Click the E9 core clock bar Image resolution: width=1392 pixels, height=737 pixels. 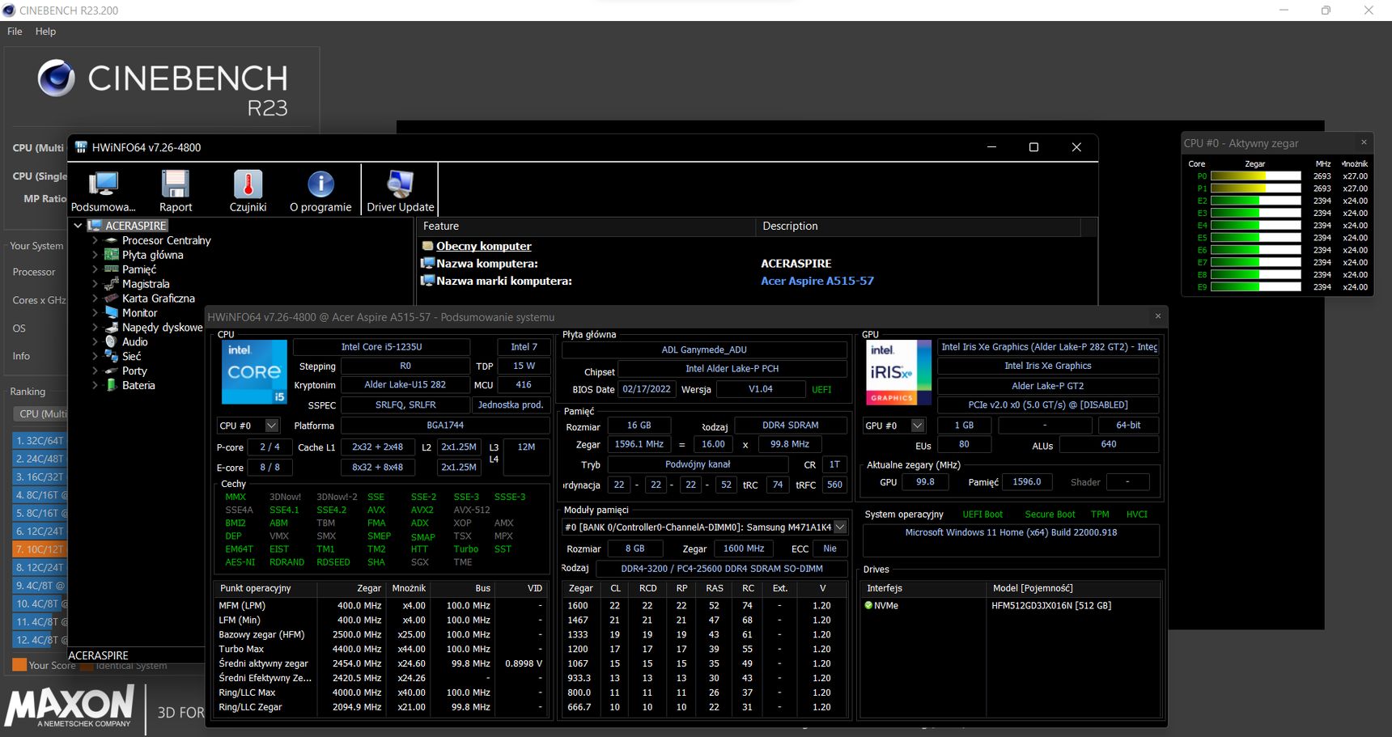(x=1255, y=287)
